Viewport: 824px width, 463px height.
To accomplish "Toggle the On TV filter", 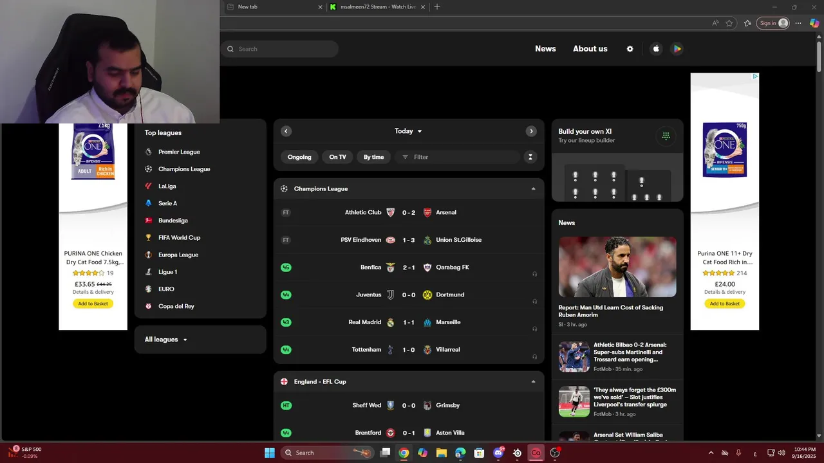I will pyautogui.click(x=337, y=157).
